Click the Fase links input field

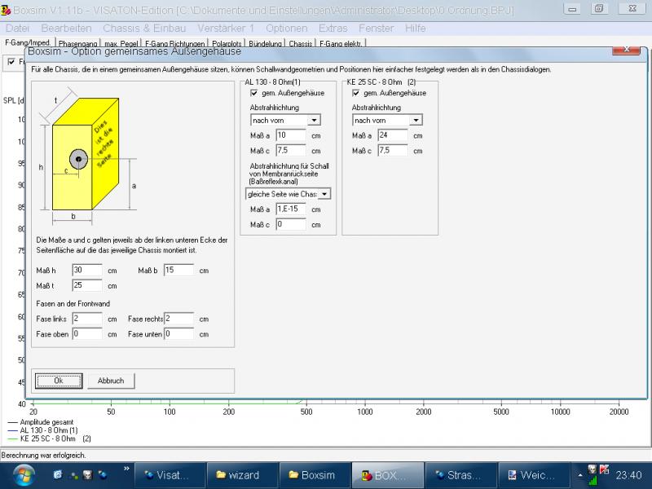(x=86, y=319)
